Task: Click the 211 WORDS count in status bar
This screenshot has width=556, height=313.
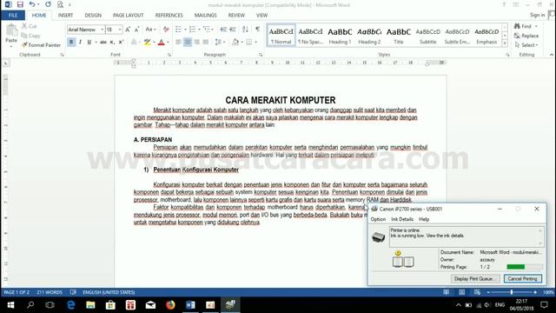Action: coord(50,292)
